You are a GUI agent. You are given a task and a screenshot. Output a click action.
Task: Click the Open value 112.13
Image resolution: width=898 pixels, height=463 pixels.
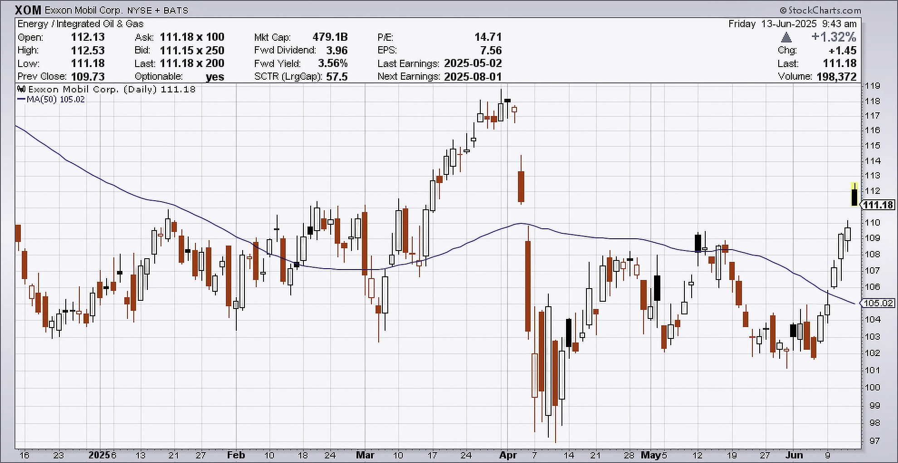click(x=88, y=37)
